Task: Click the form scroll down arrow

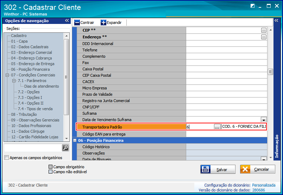Action: pos(271,158)
